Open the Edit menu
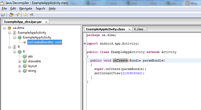Viewport: 201px width, 110px height. pos(13,8)
